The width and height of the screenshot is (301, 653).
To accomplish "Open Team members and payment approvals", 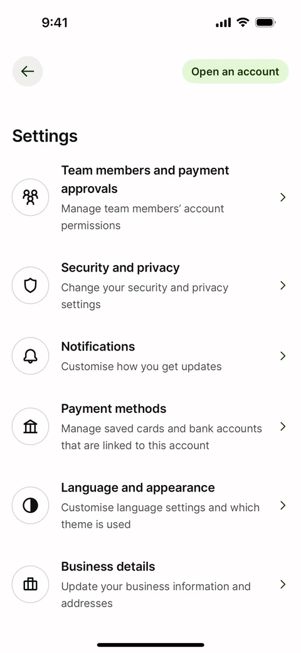I will click(150, 197).
